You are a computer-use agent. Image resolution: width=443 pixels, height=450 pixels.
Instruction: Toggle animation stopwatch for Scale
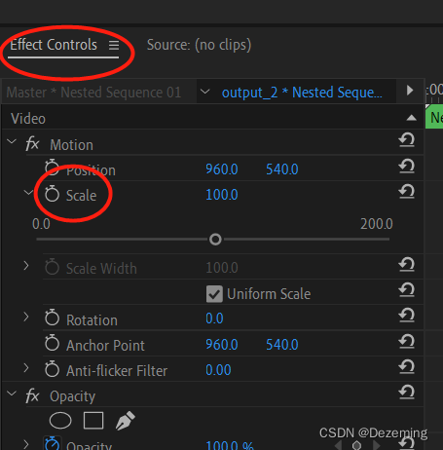pos(52,194)
